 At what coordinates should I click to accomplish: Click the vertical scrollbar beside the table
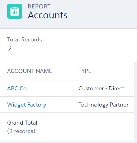[135, 102]
